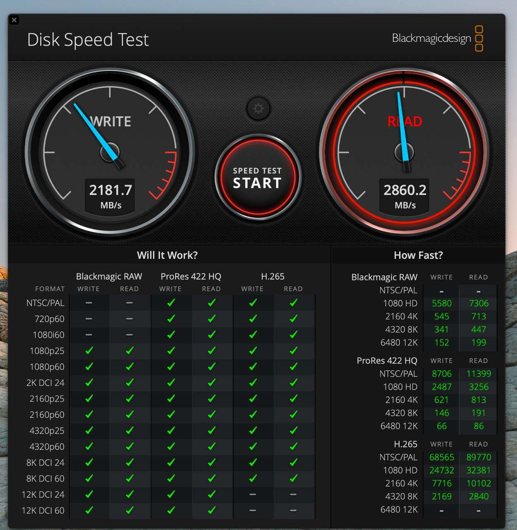This screenshot has width=517, height=530.
Task: Click the 2160p60 format row label
Action: click(47, 414)
